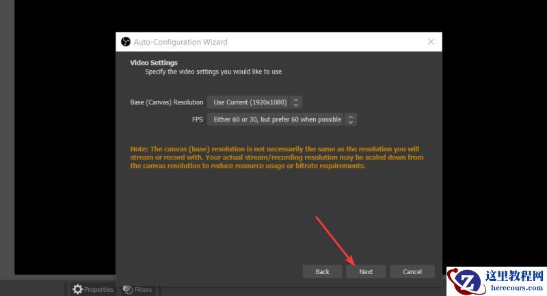Click the orange canvas resolution note text
This screenshot has width=547, height=296.
277,158
